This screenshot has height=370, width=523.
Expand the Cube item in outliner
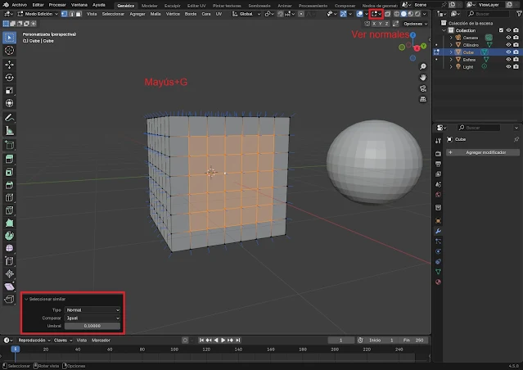(x=451, y=52)
